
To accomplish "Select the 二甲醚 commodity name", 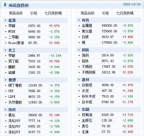I will 14,37.
